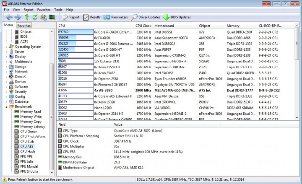The width and height of the screenshot is (302, 184).
Task: Sort by the Motherboard column header
Action: point(175,26)
